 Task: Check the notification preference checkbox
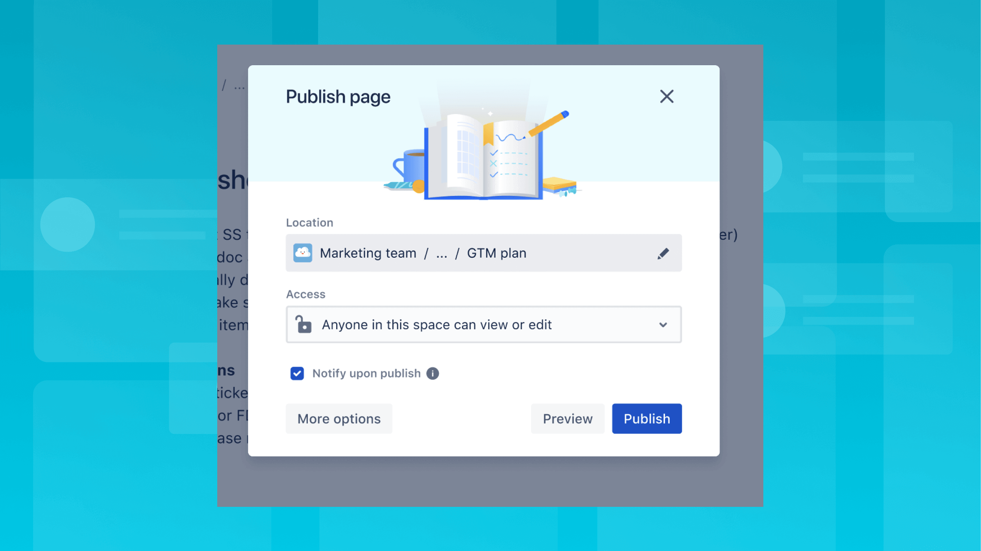(x=297, y=373)
